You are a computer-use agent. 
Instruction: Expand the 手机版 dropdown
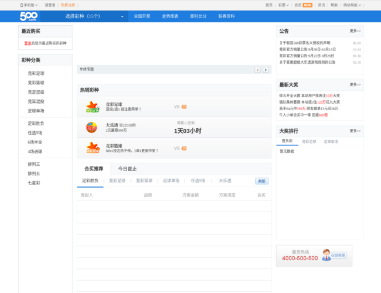29,5
